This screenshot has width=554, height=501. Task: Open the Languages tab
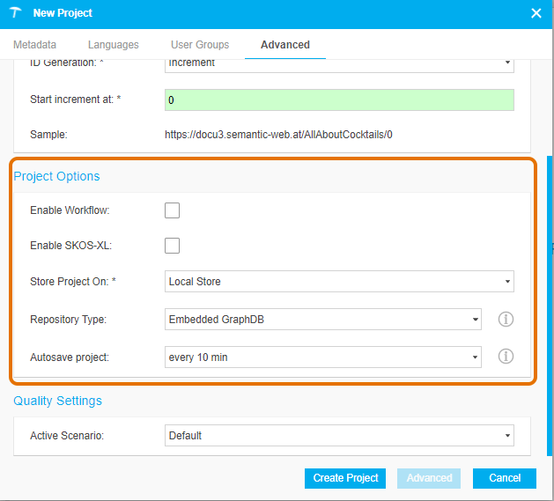pos(114,45)
